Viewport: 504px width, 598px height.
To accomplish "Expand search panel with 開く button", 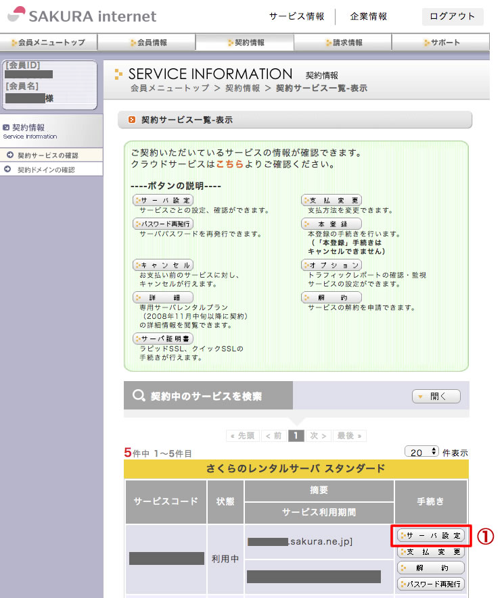I will [436, 397].
